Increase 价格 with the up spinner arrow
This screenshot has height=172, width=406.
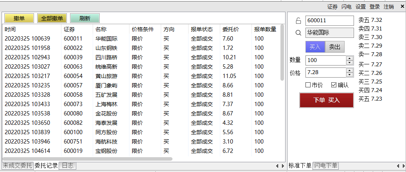point(350,70)
